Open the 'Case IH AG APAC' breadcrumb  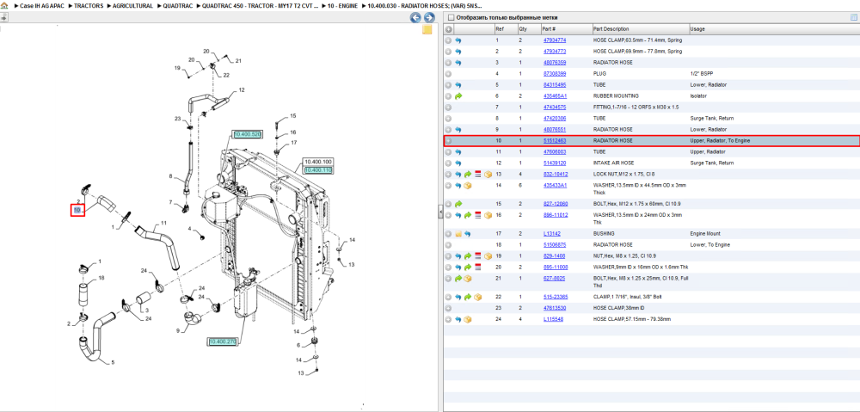click(42, 5)
